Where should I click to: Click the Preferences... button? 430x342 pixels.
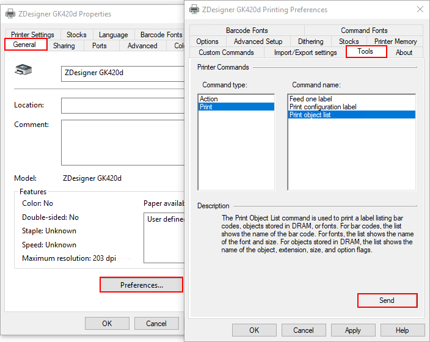[x=141, y=285]
